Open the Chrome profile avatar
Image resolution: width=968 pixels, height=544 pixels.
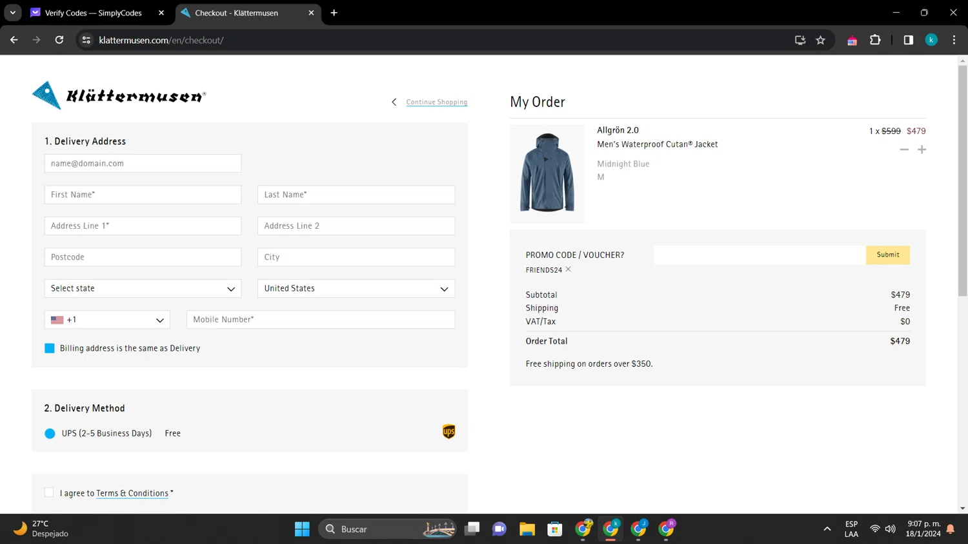pyautogui.click(x=931, y=40)
